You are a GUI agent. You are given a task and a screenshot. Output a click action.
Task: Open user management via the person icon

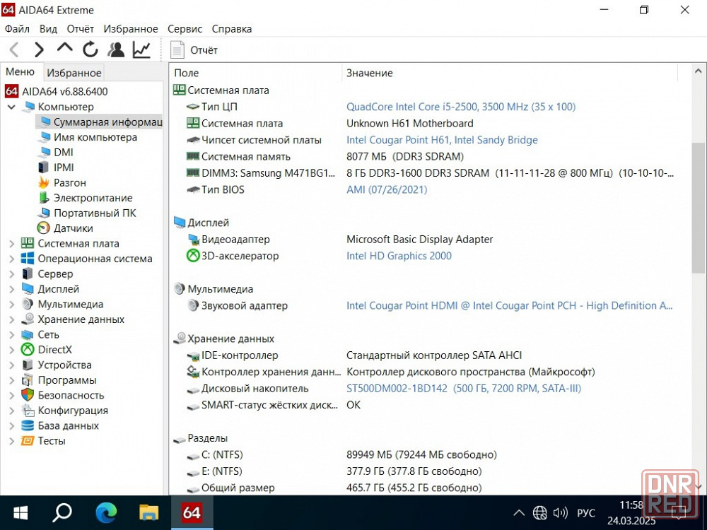pyautogui.click(x=116, y=49)
